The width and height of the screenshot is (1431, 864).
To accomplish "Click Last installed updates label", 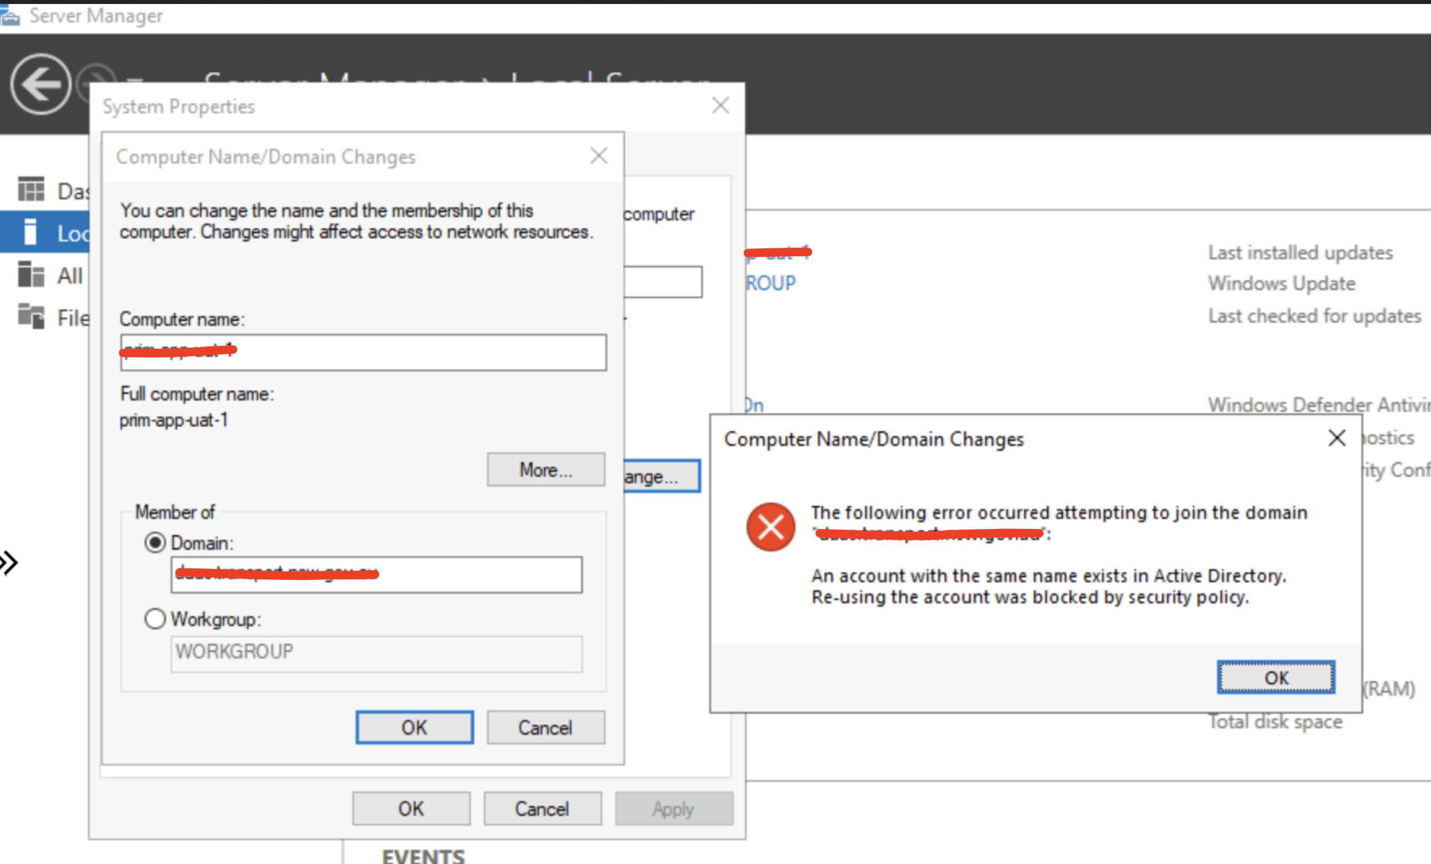I will 1300,252.
